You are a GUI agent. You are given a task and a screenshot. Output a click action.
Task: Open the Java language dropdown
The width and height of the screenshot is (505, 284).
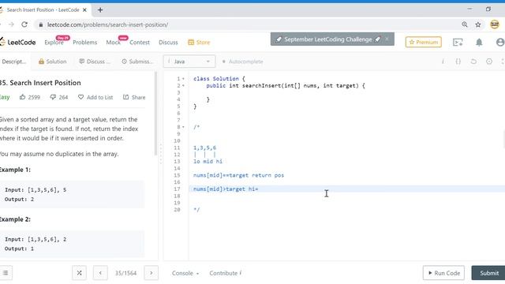pyautogui.click(x=189, y=62)
